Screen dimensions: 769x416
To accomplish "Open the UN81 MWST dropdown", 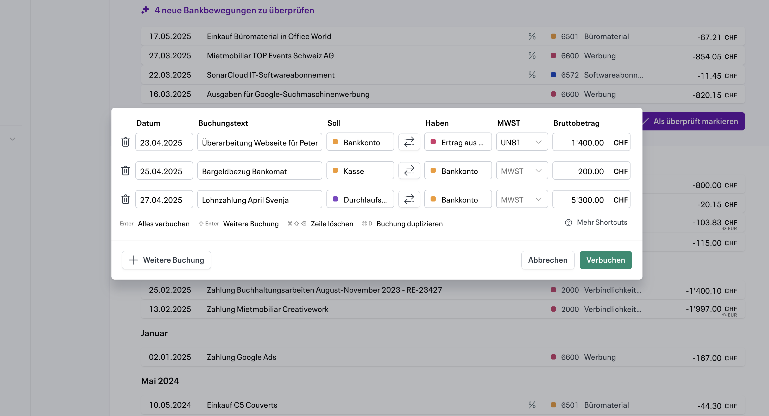I will (522, 142).
